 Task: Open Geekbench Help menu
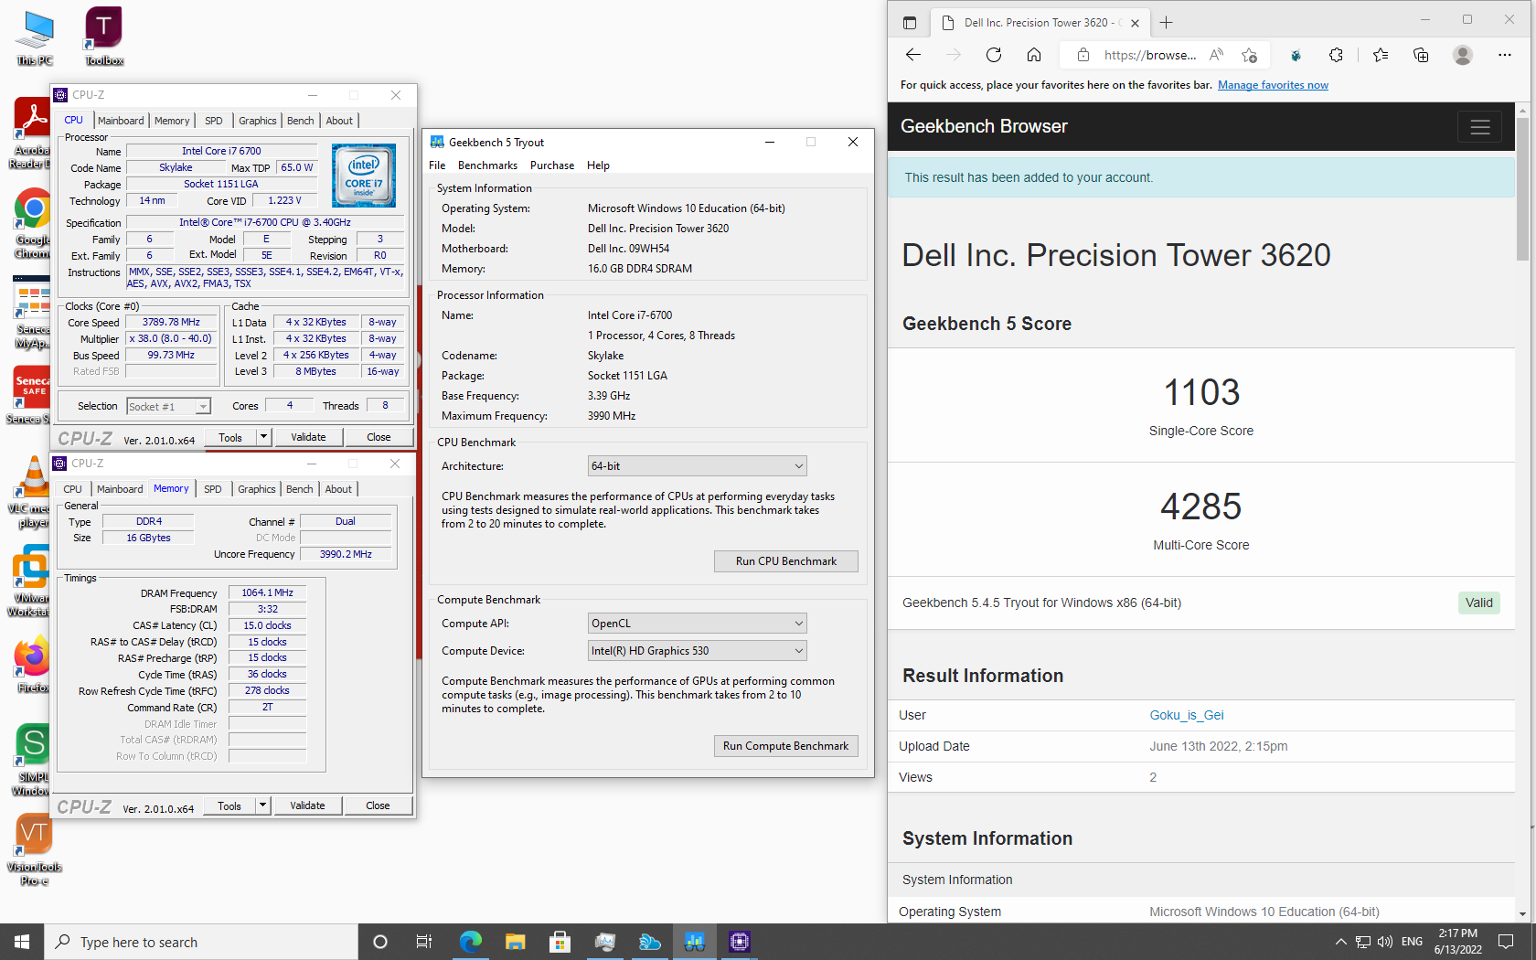point(598,165)
